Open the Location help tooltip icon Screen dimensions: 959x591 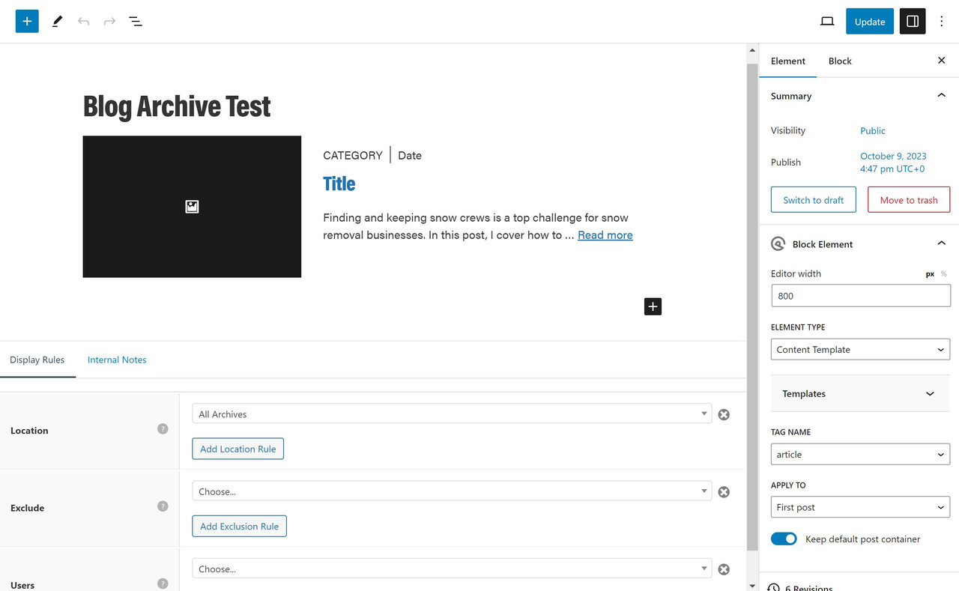pos(163,428)
